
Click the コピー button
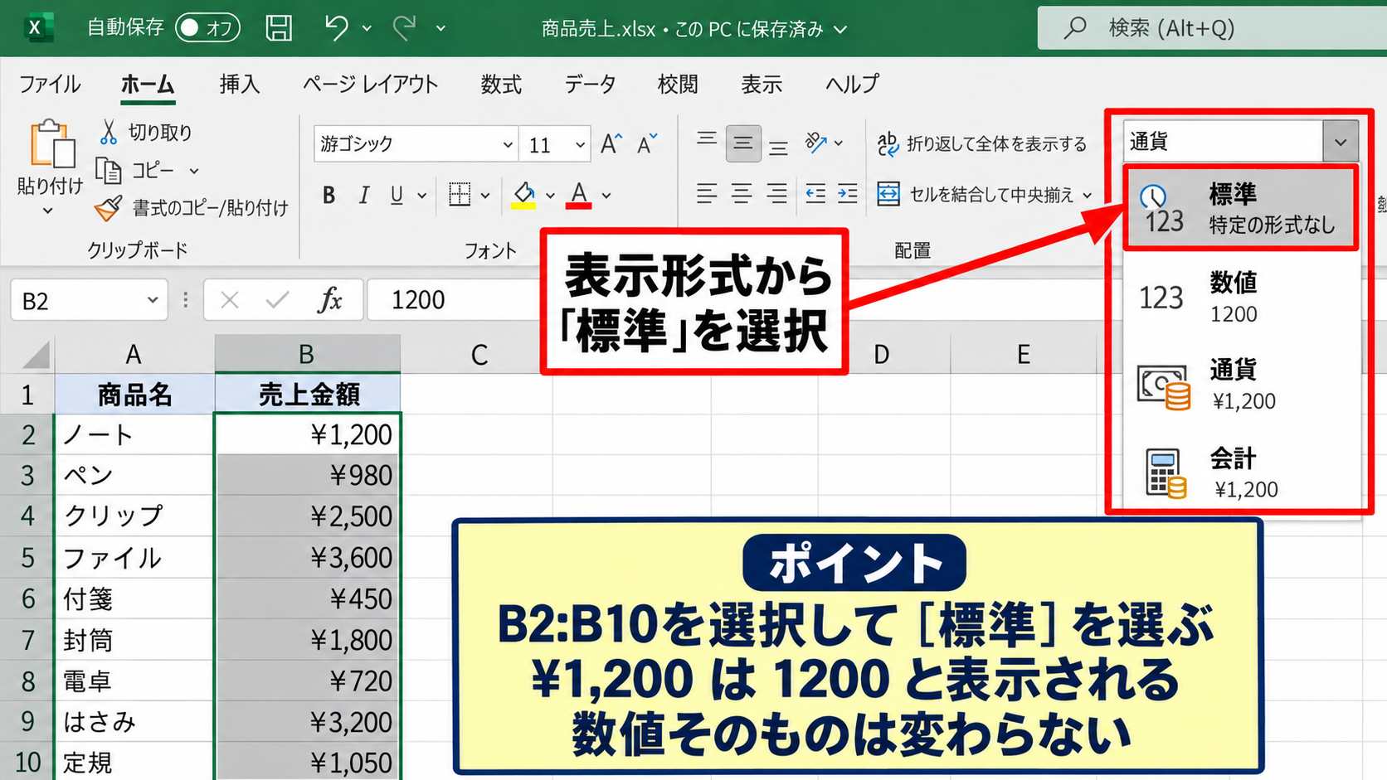pos(137,171)
